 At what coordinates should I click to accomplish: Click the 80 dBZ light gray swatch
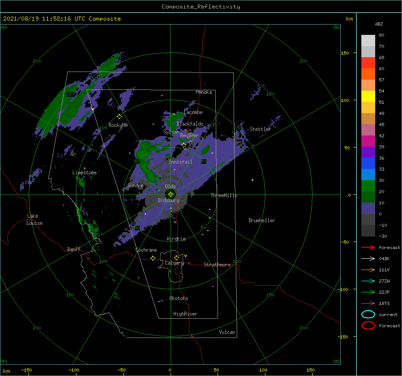(368, 41)
